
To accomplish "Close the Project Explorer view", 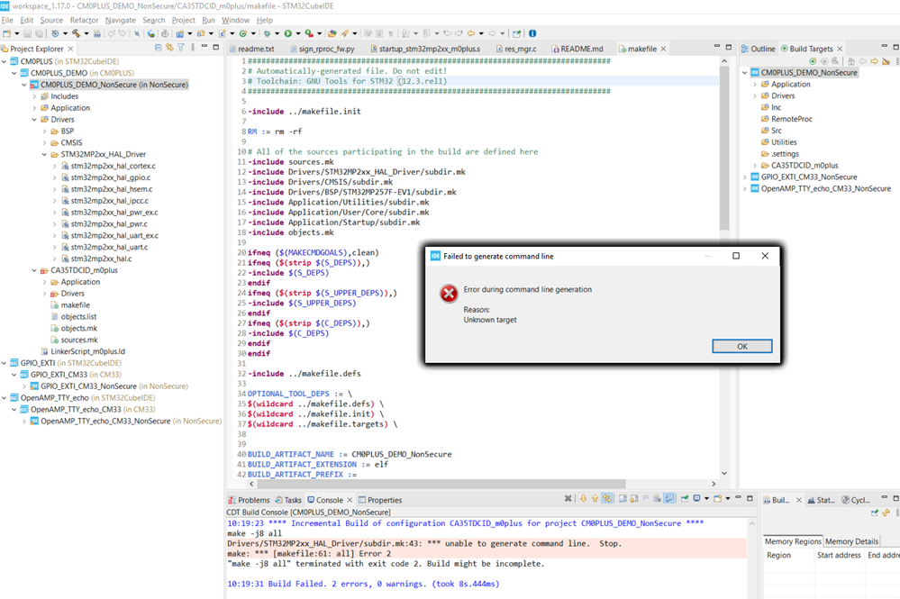I will (x=70, y=49).
